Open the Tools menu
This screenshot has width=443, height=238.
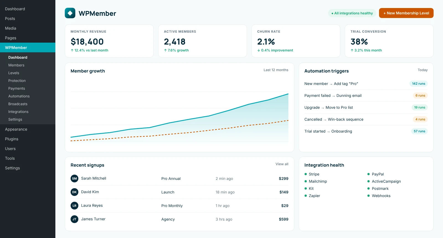28,158
